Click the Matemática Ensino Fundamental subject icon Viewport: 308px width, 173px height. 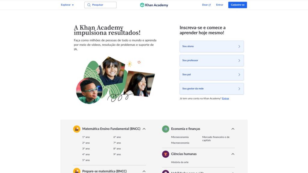(77, 129)
